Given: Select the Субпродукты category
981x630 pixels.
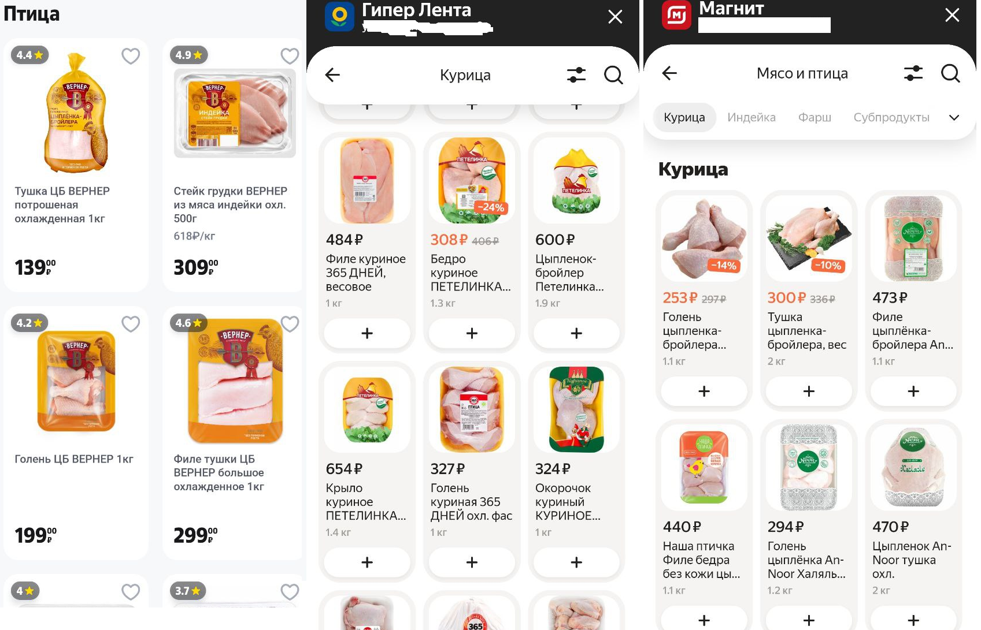Looking at the screenshot, I should click(x=891, y=117).
